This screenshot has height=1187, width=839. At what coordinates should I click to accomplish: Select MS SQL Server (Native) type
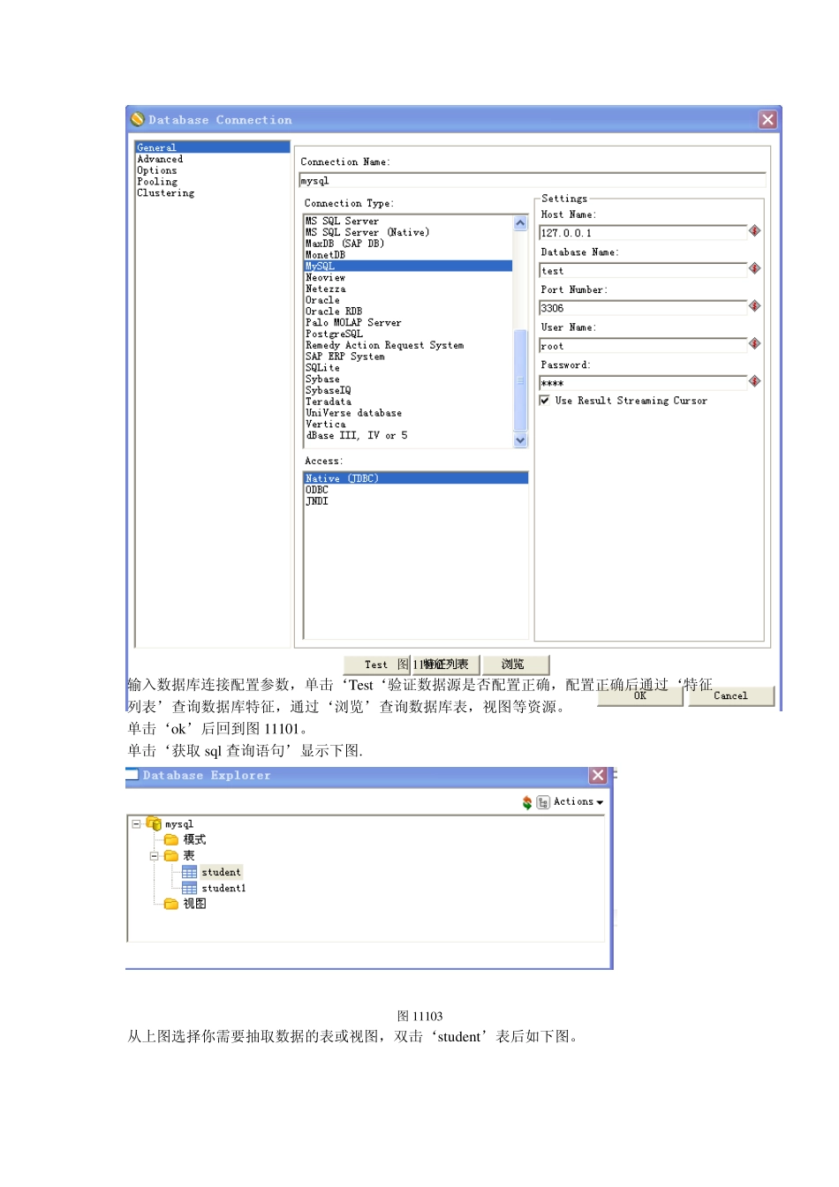click(x=367, y=233)
